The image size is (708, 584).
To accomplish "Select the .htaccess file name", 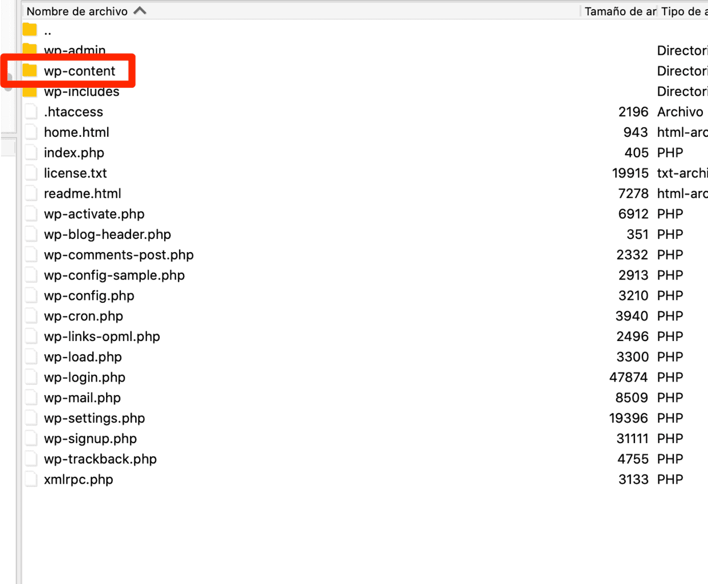I will (74, 112).
